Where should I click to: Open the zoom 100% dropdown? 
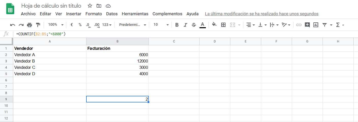click(x=56, y=25)
